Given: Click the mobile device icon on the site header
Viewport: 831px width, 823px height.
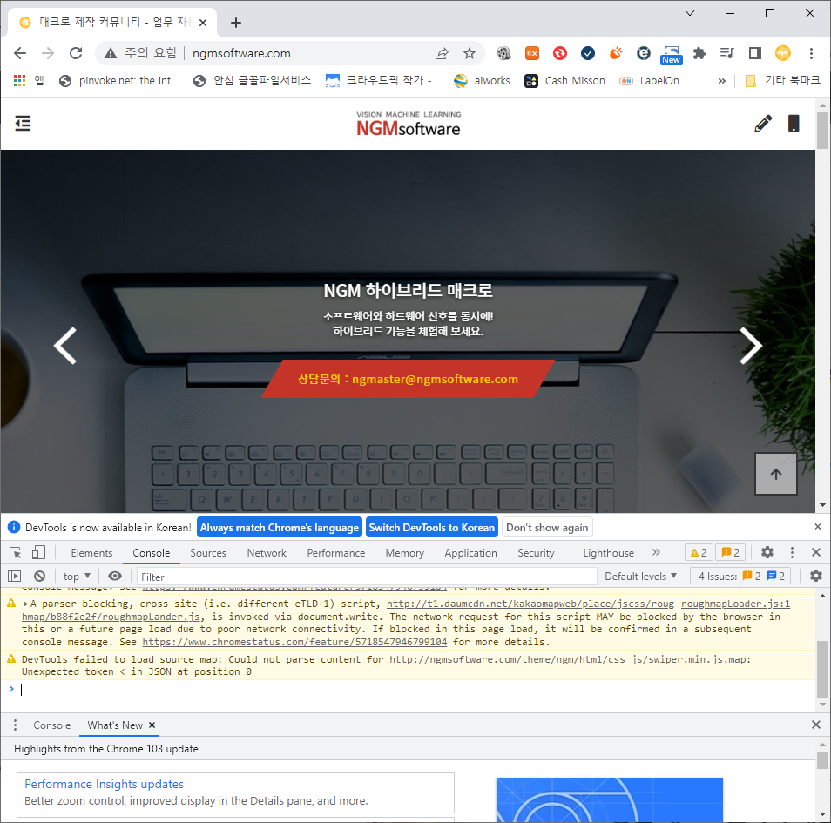Looking at the screenshot, I should click(794, 124).
